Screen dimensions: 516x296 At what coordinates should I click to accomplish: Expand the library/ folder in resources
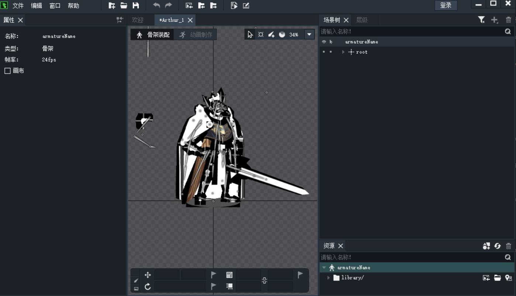coord(328,278)
